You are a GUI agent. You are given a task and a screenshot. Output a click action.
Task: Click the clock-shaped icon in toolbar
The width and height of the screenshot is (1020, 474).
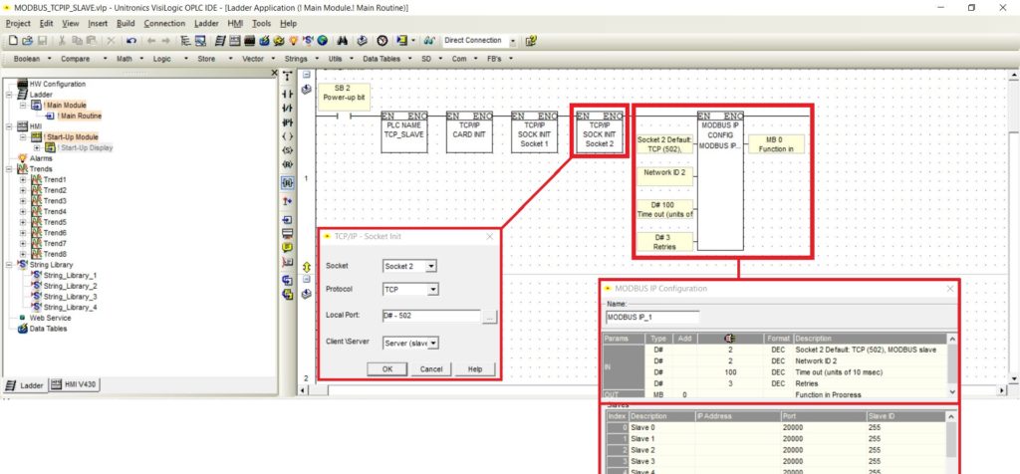tap(382, 40)
